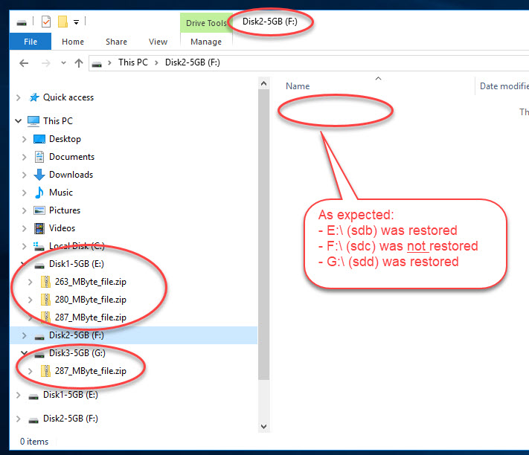Switch to the Home ribbon tab

click(73, 42)
